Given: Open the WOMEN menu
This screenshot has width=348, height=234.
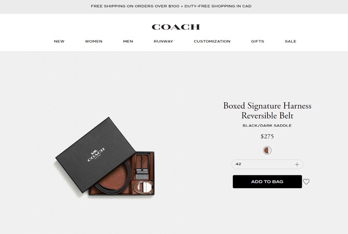Looking at the screenshot, I should [x=94, y=41].
